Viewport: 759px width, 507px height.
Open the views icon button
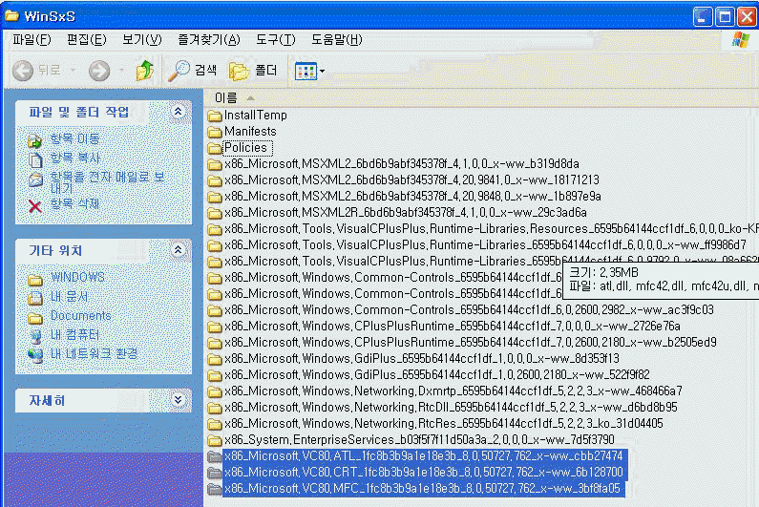click(x=306, y=72)
